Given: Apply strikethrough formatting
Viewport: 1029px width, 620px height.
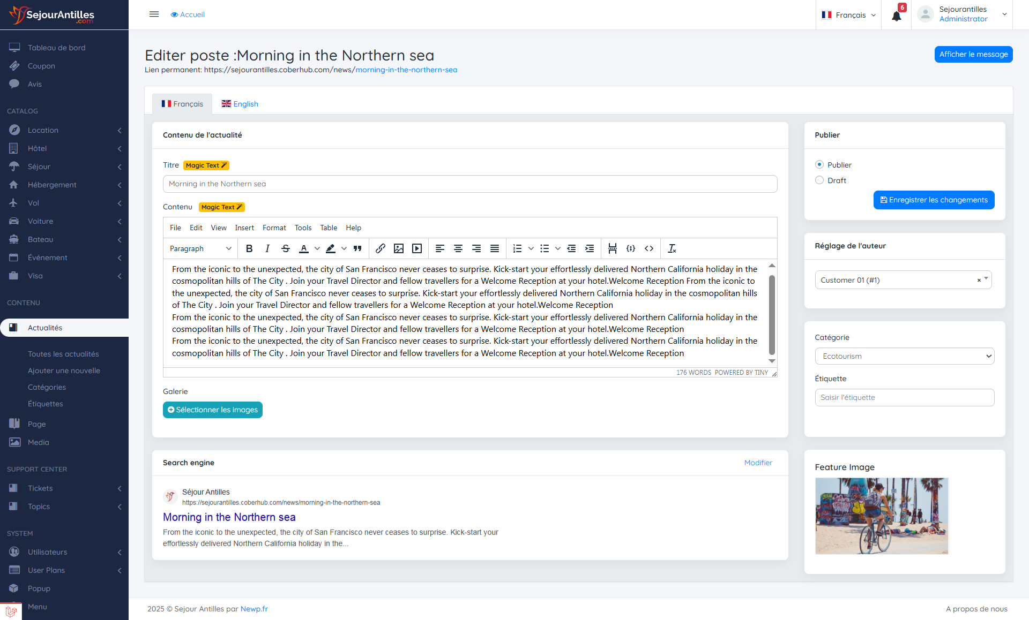Looking at the screenshot, I should pyautogui.click(x=286, y=248).
